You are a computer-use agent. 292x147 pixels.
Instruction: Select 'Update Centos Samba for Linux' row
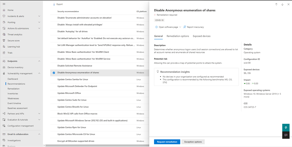(x=100, y=79)
